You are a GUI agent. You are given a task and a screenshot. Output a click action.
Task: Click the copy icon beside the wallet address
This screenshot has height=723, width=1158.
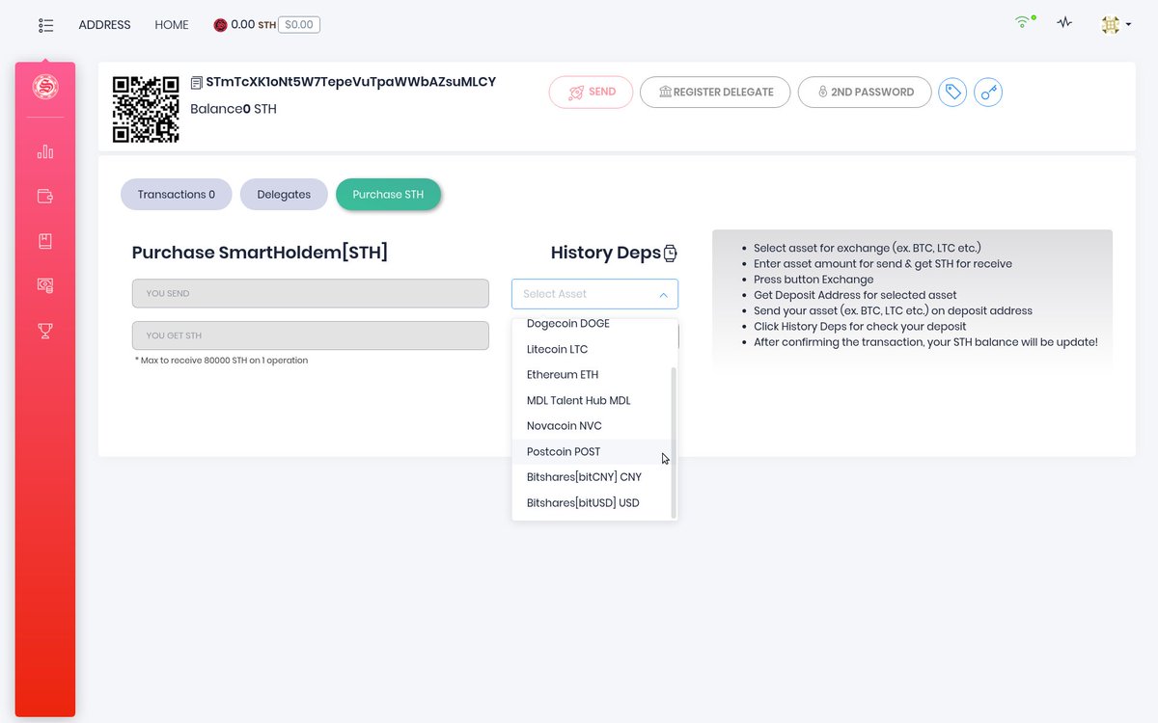[197, 82]
